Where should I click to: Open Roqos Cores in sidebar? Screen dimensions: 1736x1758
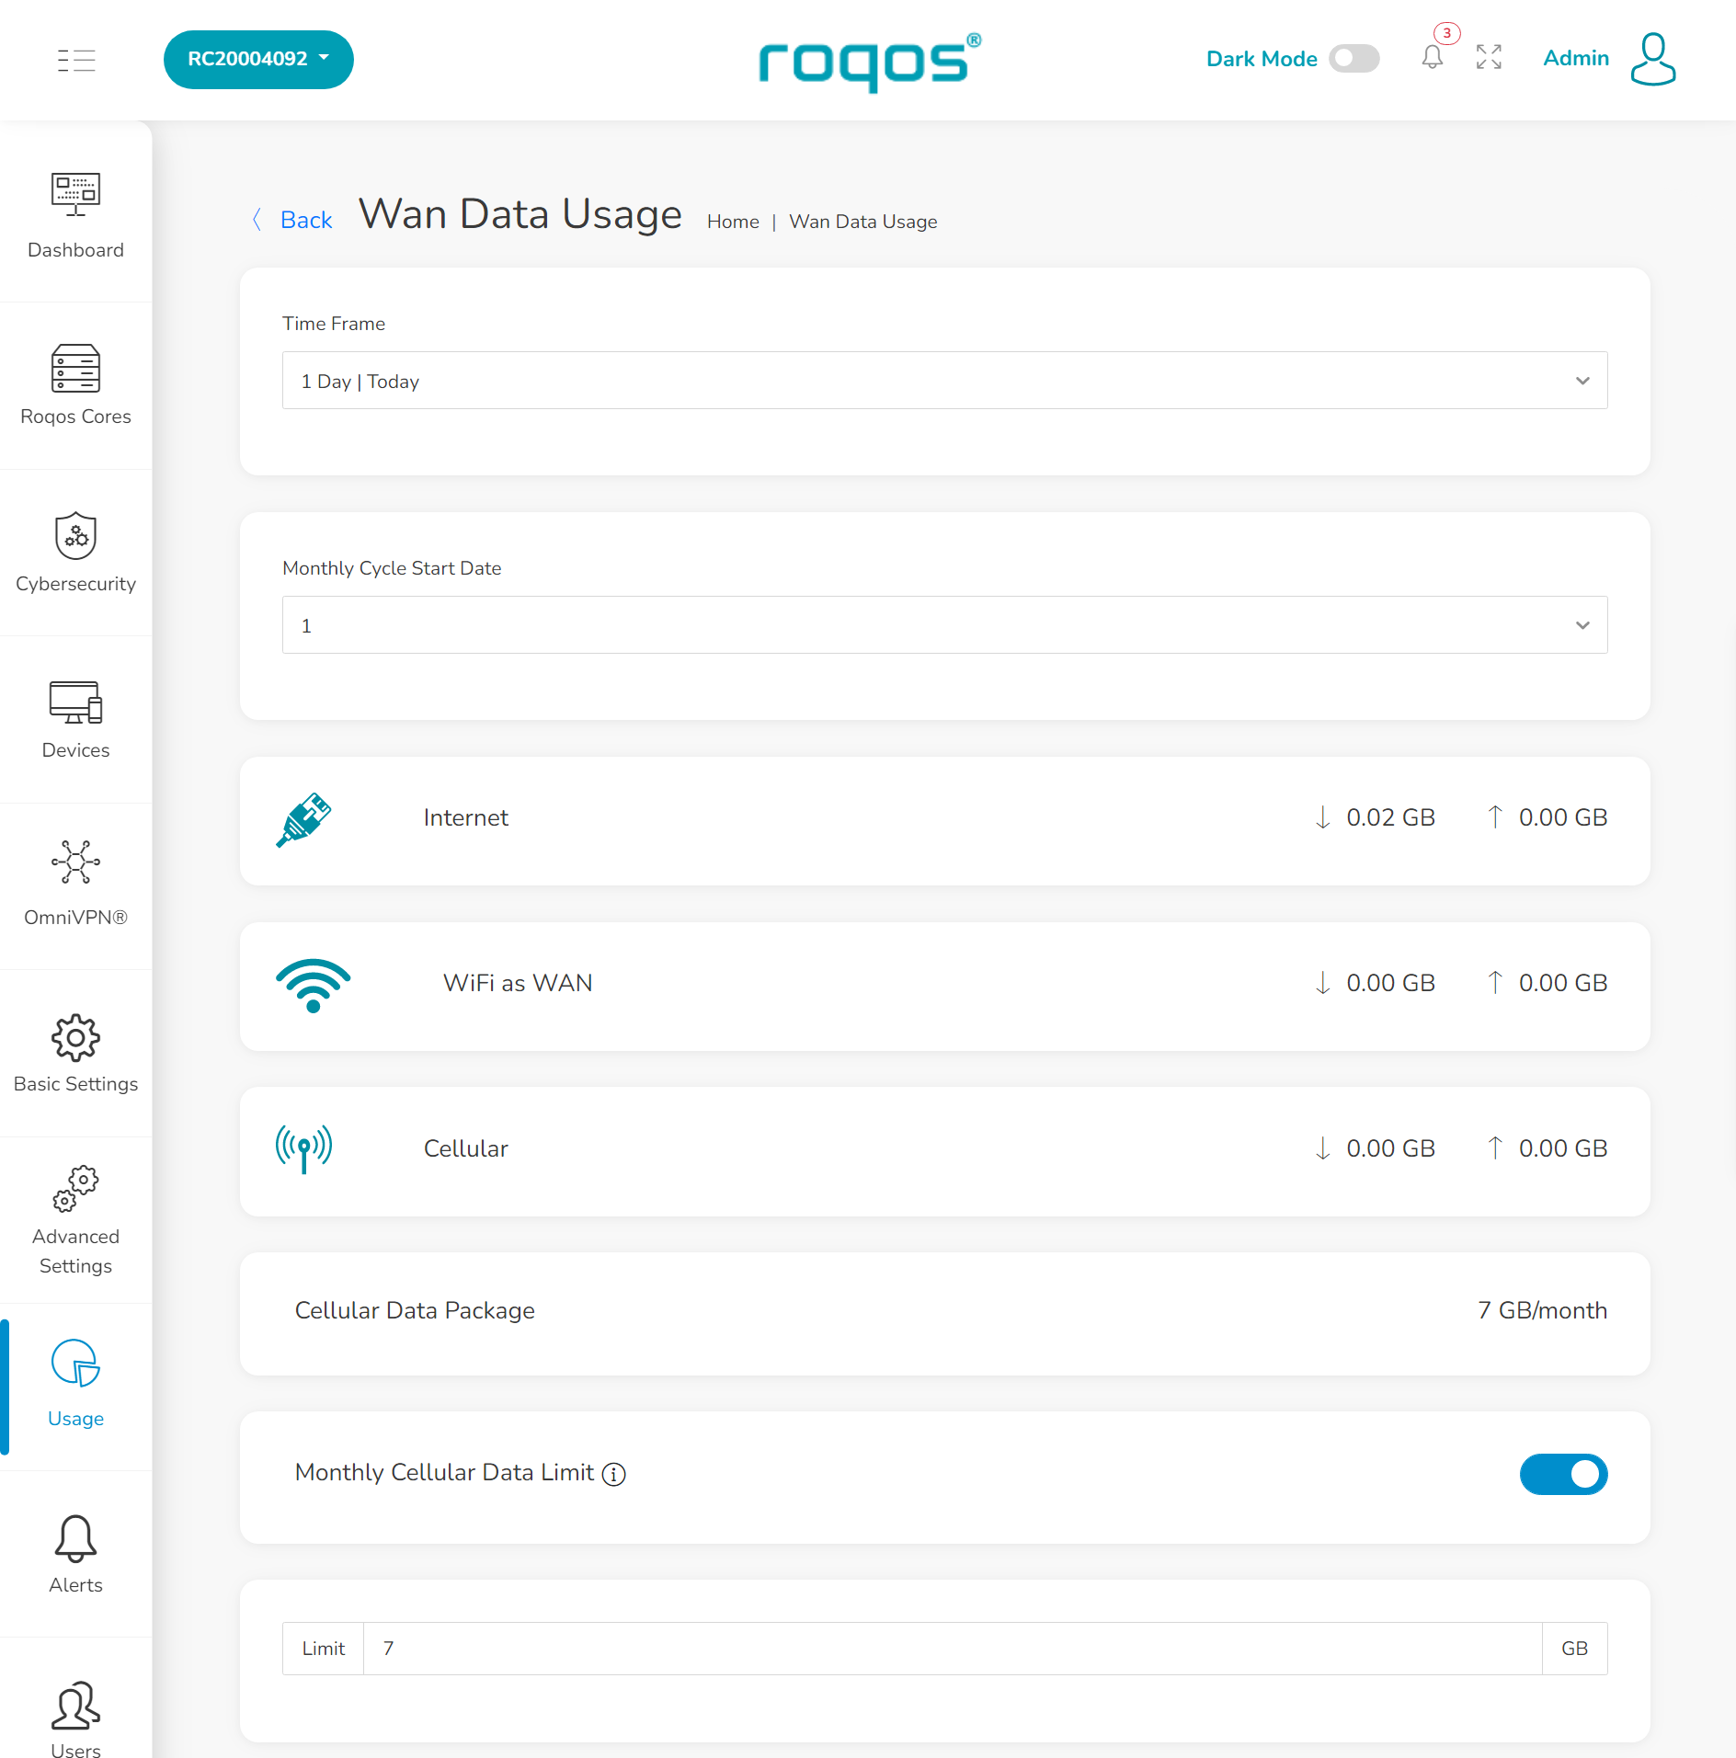click(x=75, y=385)
